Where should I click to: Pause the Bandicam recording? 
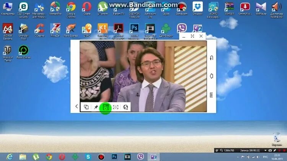[279, 150]
